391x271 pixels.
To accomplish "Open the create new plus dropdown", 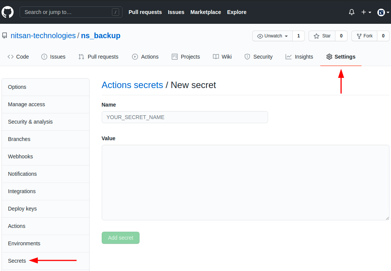I will 366,12.
